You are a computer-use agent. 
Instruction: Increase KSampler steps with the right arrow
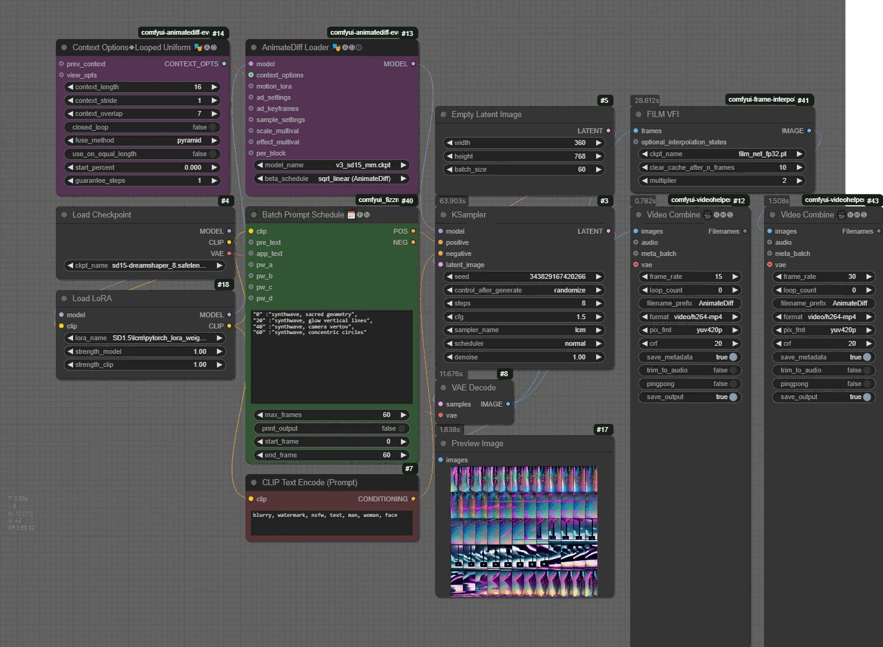[599, 304]
